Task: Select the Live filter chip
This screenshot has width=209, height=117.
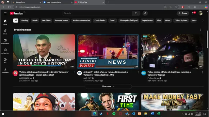Action: coord(159,20)
